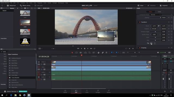This screenshot has width=174, height=97.
Task: Switch to the Color page
Action: pos(87,91)
